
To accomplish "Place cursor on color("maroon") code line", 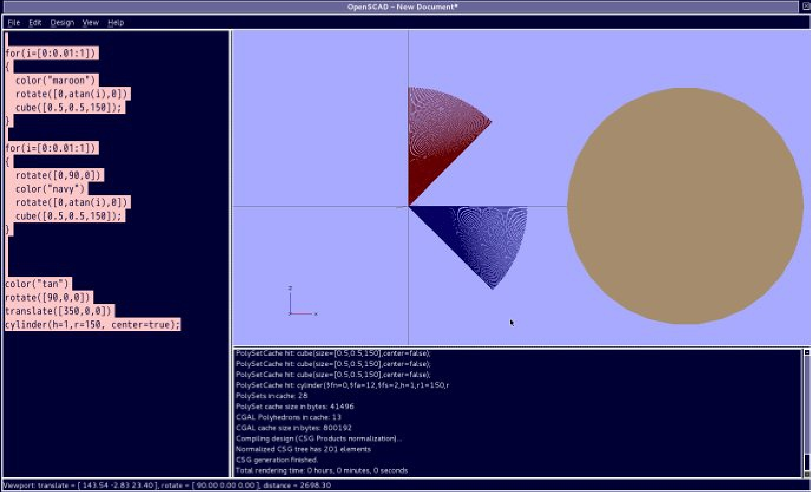I will click(x=55, y=81).
